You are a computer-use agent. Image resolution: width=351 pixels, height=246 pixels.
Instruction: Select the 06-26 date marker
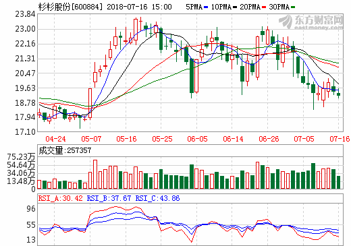click(x=269, y=139)
